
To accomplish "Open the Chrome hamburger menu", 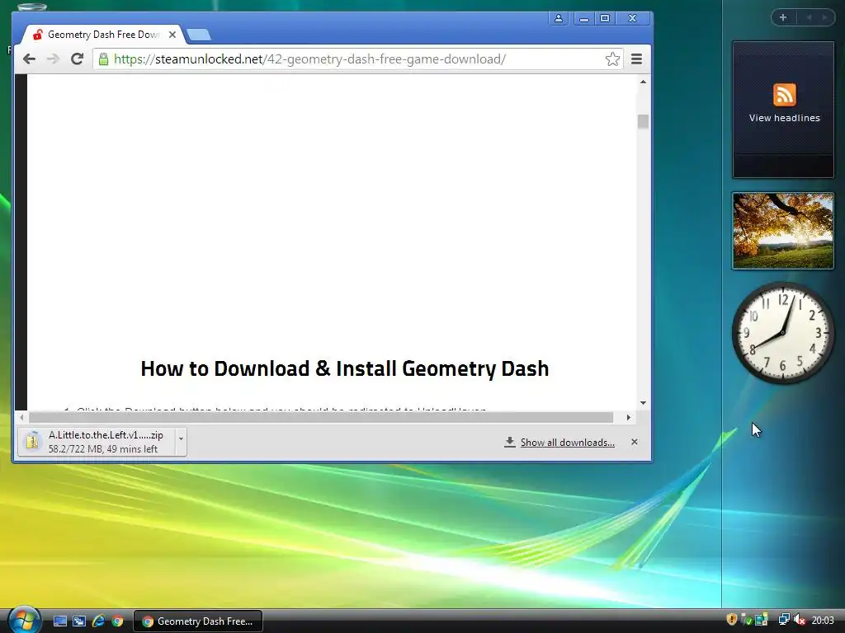I will tap(636, 59).
